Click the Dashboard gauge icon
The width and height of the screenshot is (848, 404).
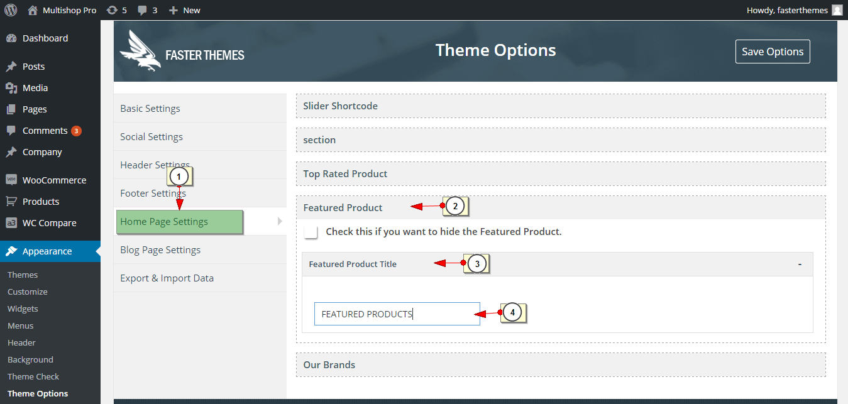click(11, 38)
